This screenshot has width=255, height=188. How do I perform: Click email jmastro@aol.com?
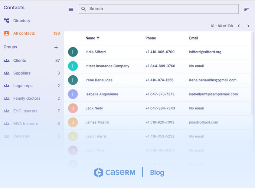tap(203, 122)
